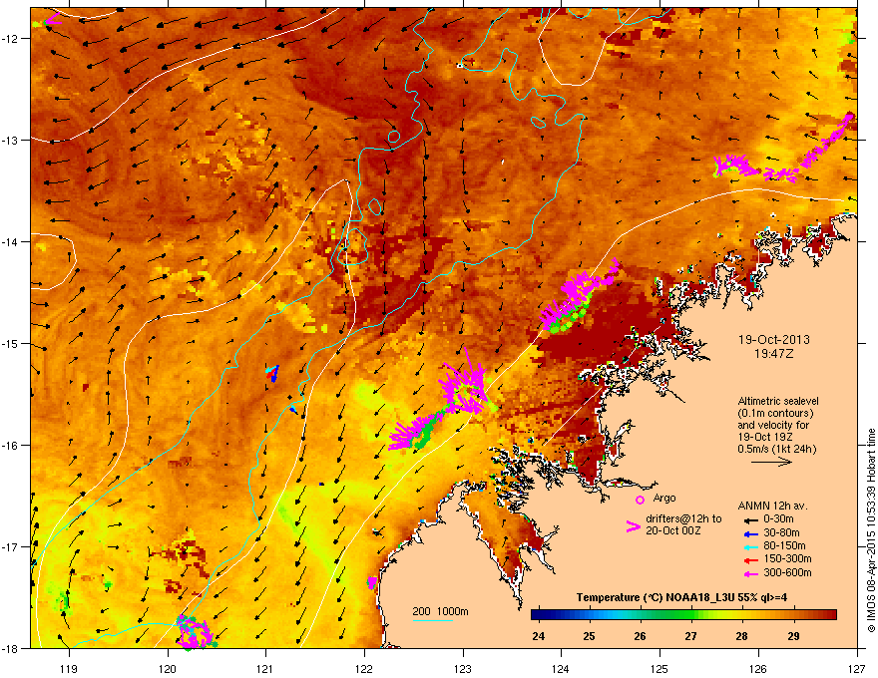Click the longitude label '119'
This screenshot has height=678, width=878.
click(69, 668)
